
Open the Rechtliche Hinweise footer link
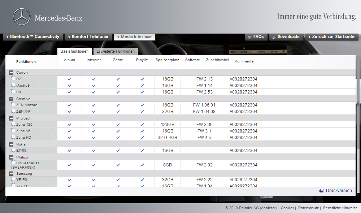[x=340, y=208]
